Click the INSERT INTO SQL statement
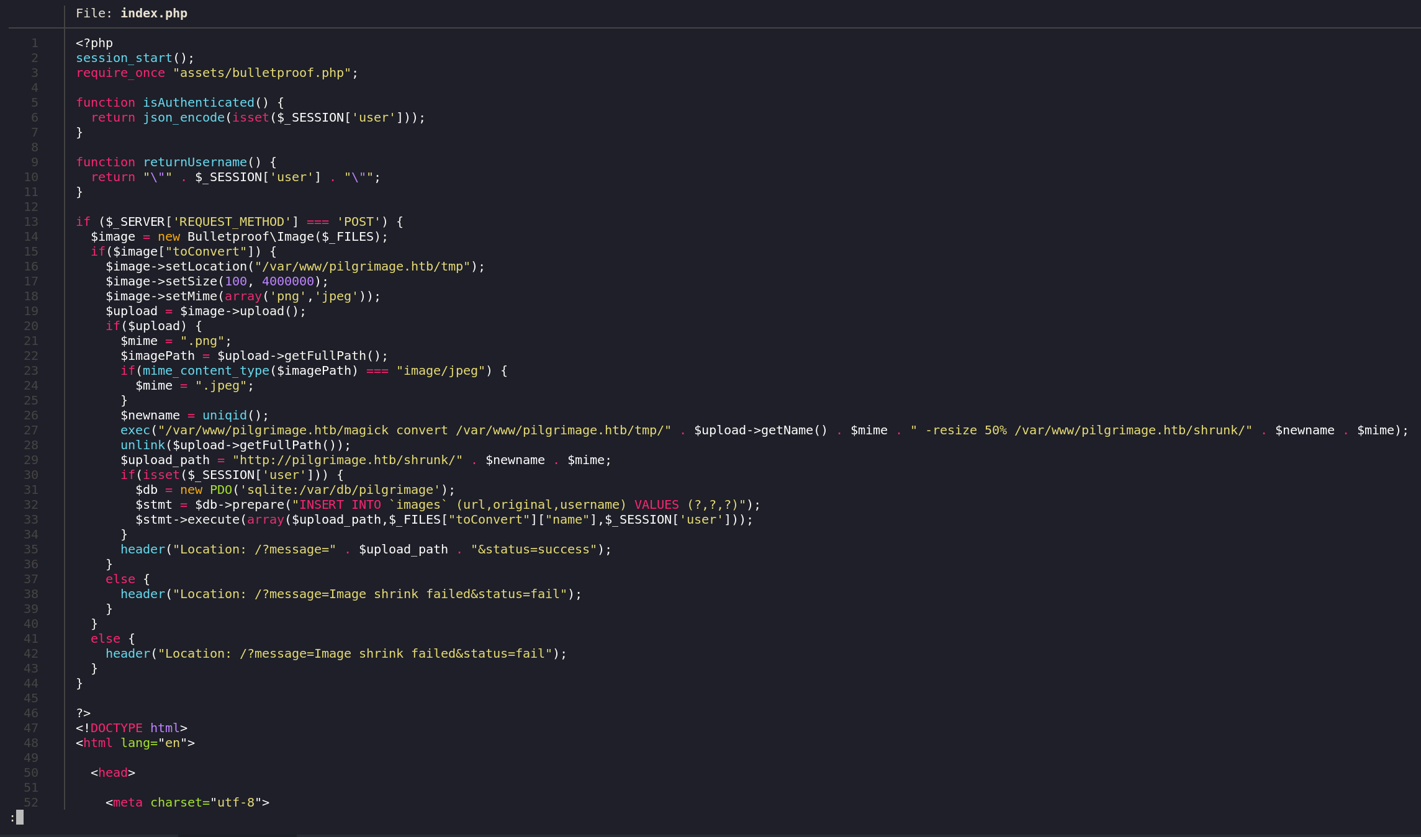The image size is (1421, 837). pyautogui.click(x=519, y=504)
